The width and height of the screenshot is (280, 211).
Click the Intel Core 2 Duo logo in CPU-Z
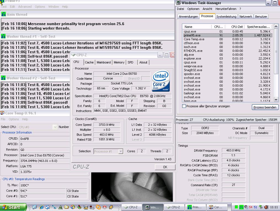(161, 81)
